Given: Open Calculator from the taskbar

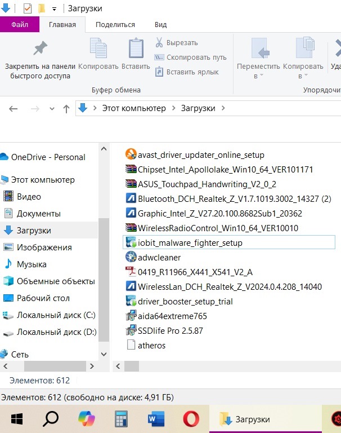Looking at the screenshot, I should tap(121, 419).
